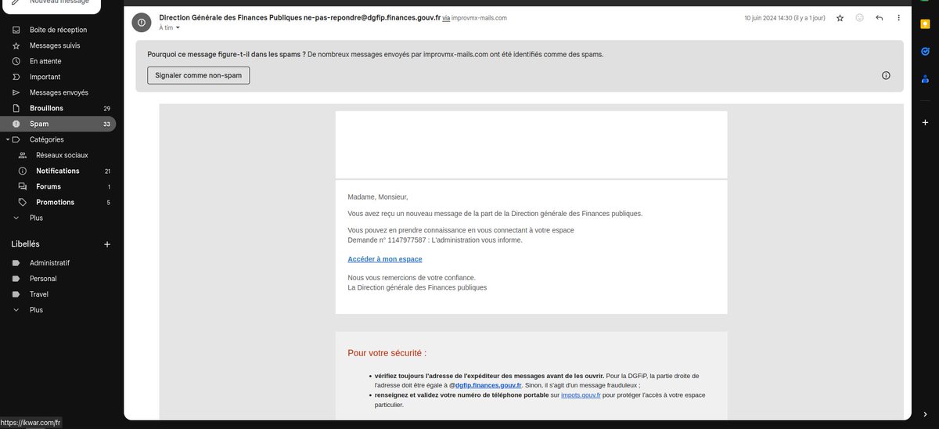Reply to the message
The height and width of the screenshot is (429, 939).
[879, 17]
